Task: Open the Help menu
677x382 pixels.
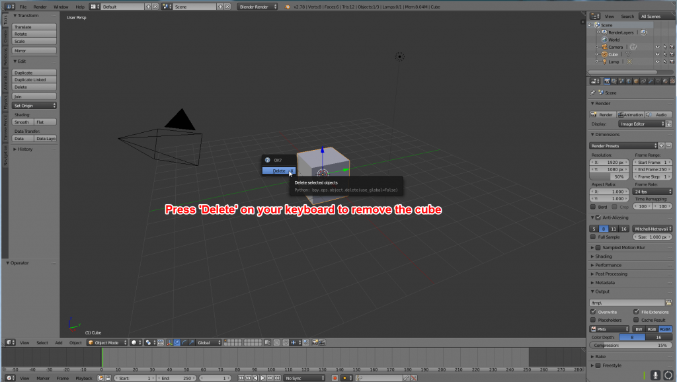Action: (x=80, y=7)
